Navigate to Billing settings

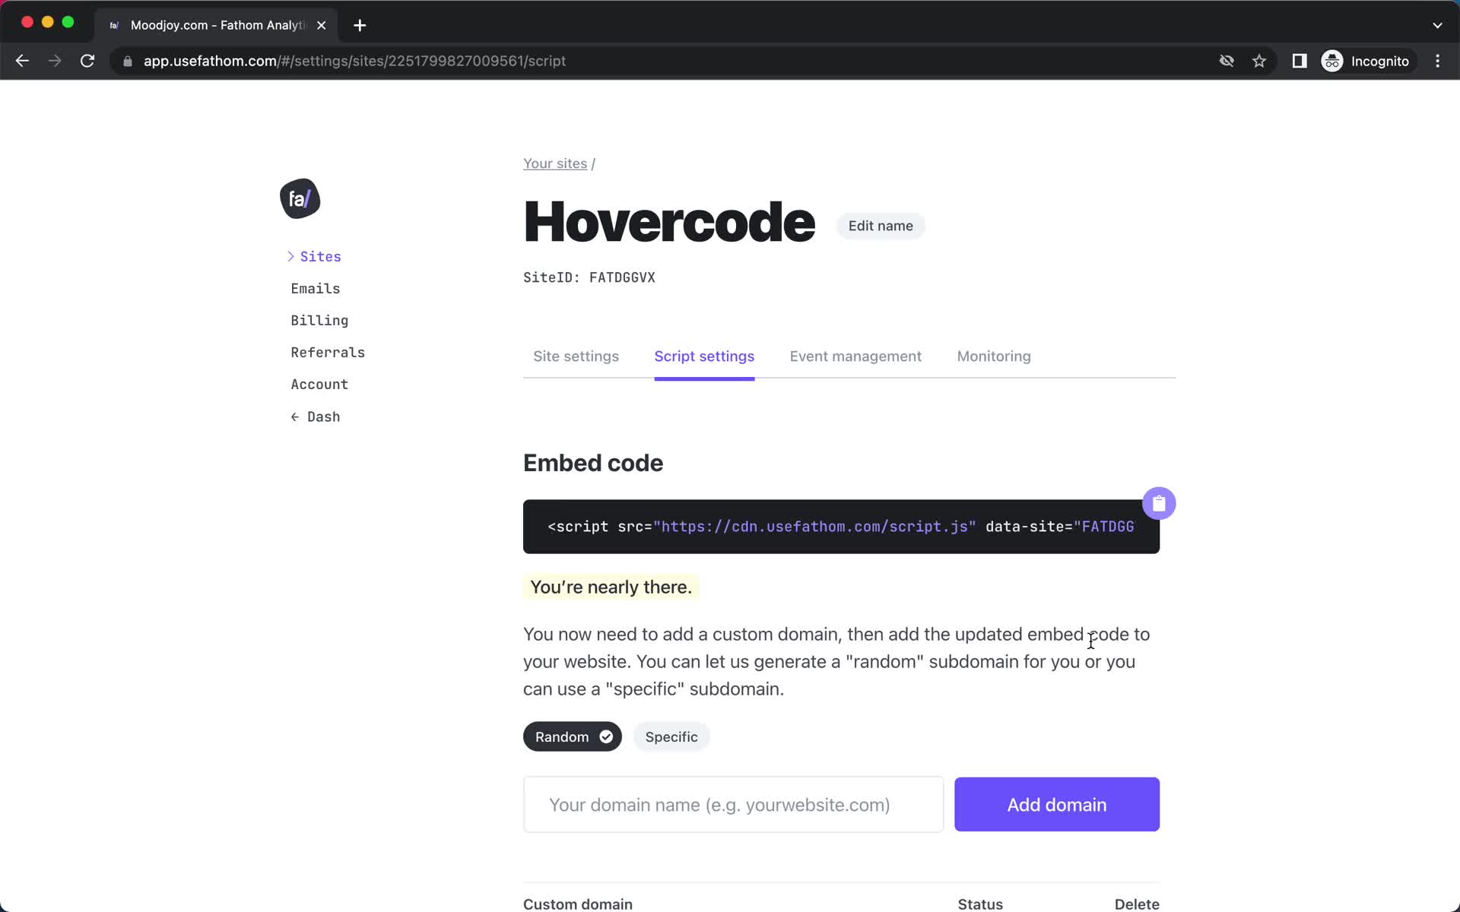coord(319,321)
